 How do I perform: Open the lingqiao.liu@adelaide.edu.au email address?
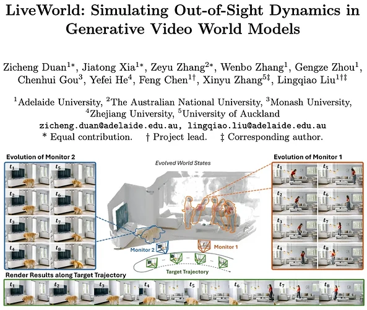[x=257, y=126]
